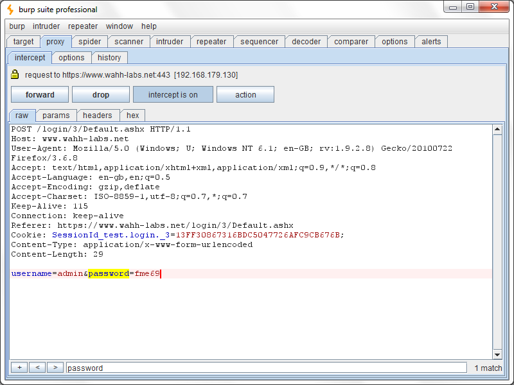This screenshot has width=514, height=385.
Task: Switch to the sequencer tab
Action: point(260,42)
